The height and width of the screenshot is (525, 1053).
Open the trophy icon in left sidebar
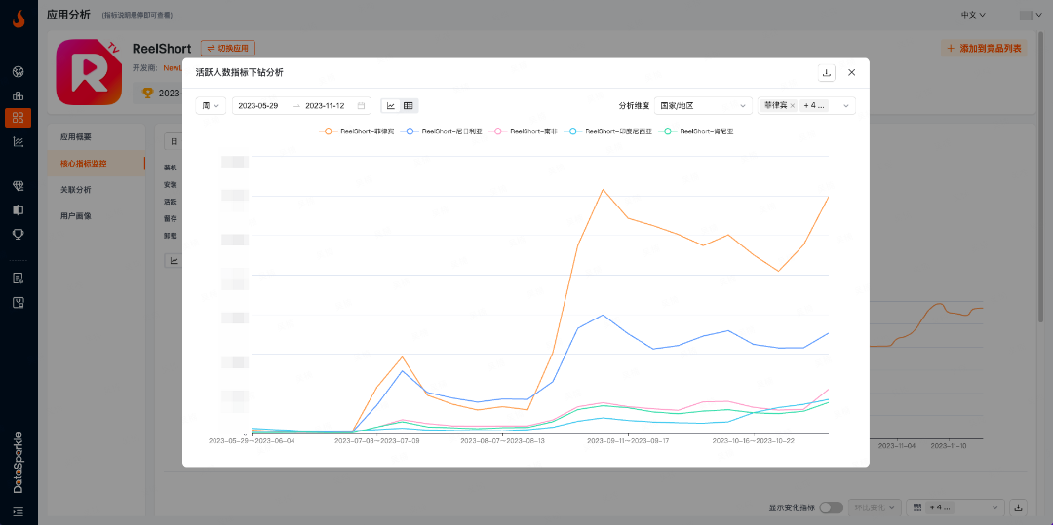pos(18,234)
